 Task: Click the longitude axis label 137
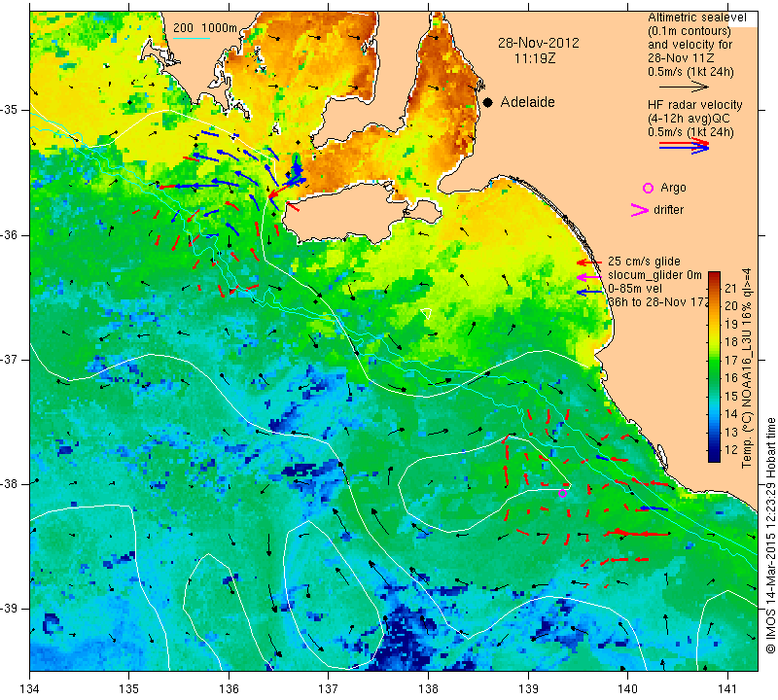coord(329,688)
